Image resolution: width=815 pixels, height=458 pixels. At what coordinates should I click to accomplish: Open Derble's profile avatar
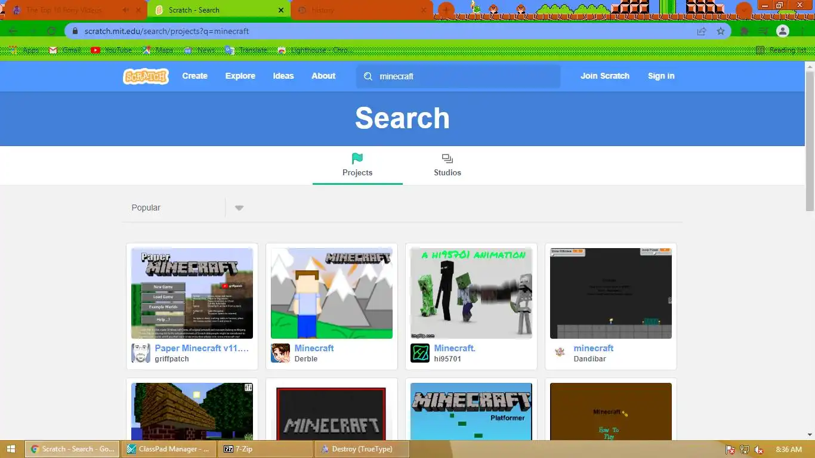(280, 353)
